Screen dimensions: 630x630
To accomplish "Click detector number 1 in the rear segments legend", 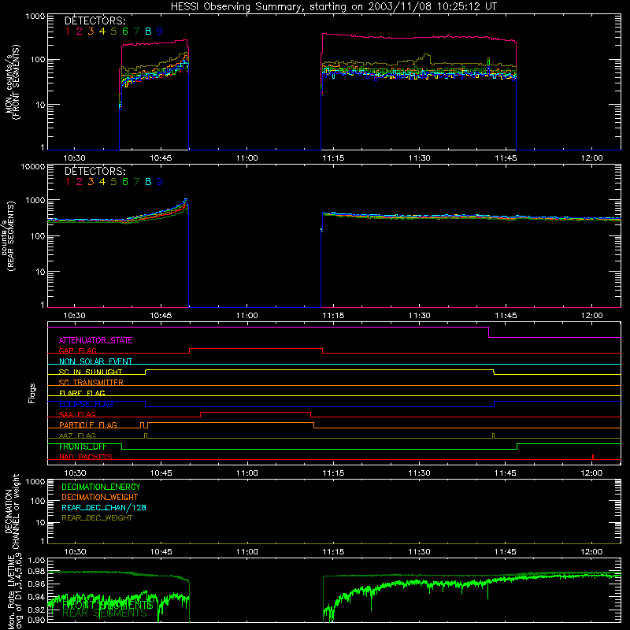I will pyautogui.click(x=68, y=182).
